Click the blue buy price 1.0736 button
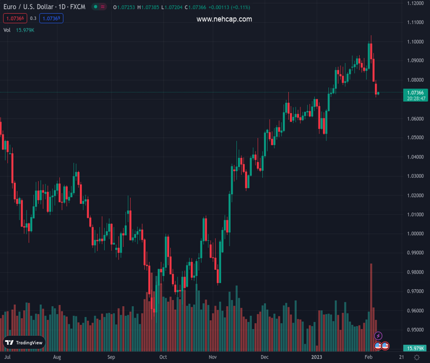430x363 pixels. pyautogui.click(x=51, y=19)
